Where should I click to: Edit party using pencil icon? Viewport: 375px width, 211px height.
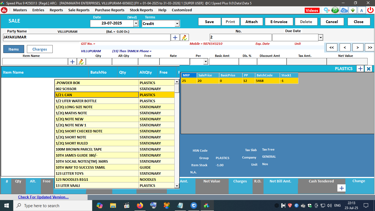click(x=184, y=37)
